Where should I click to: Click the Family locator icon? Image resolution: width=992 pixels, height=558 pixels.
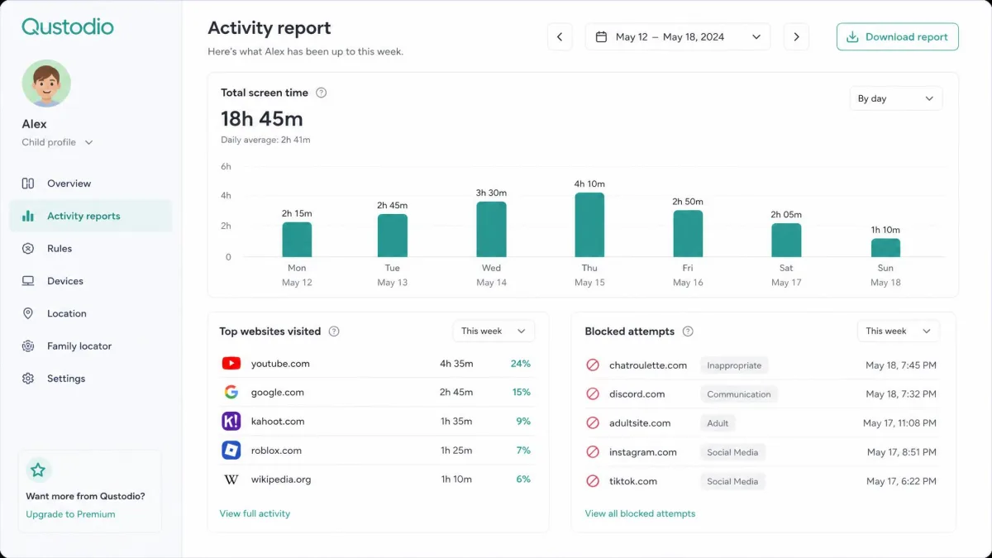tap(28, 346)
